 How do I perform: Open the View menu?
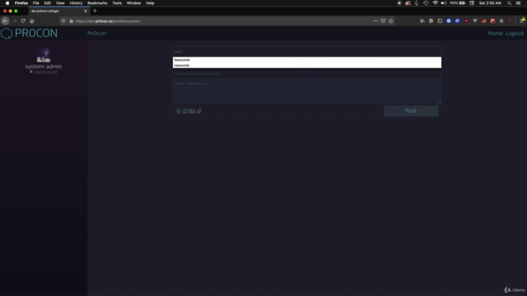pos(60,3)
